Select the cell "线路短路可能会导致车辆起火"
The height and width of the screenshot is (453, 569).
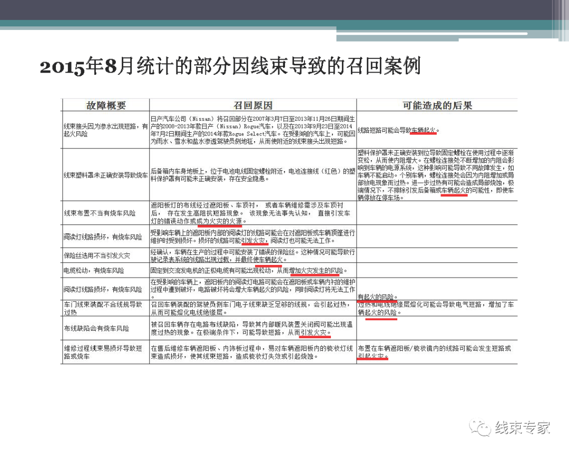(398, 130)
